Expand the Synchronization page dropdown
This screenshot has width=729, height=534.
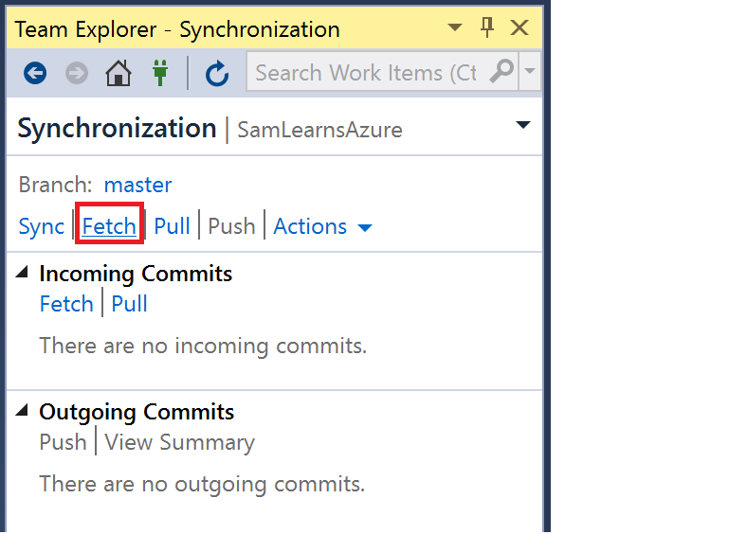(522, 126)
